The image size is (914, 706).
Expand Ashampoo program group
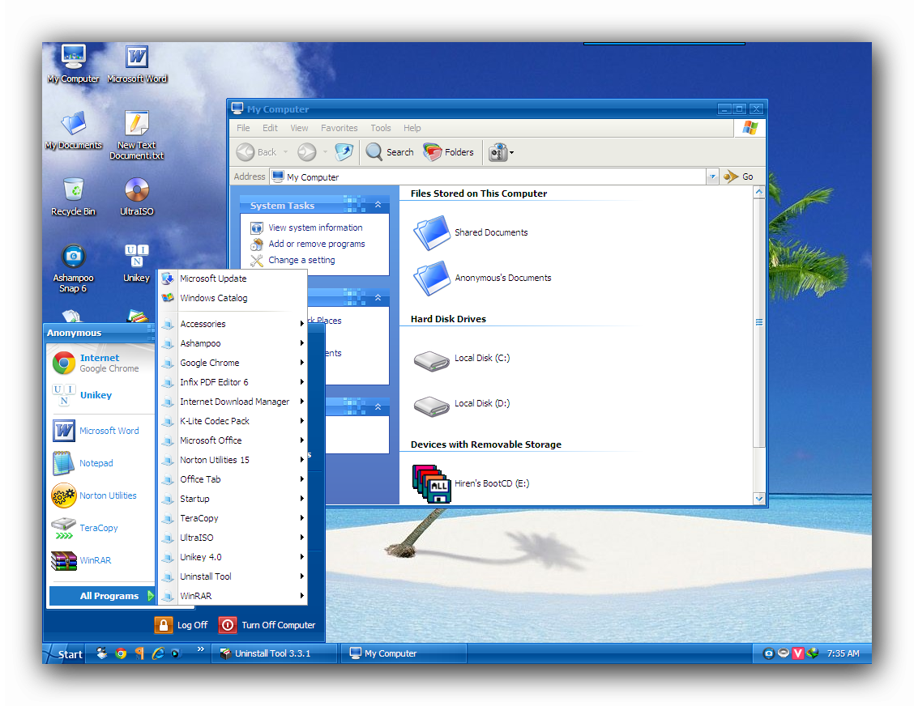coord(233,343)
